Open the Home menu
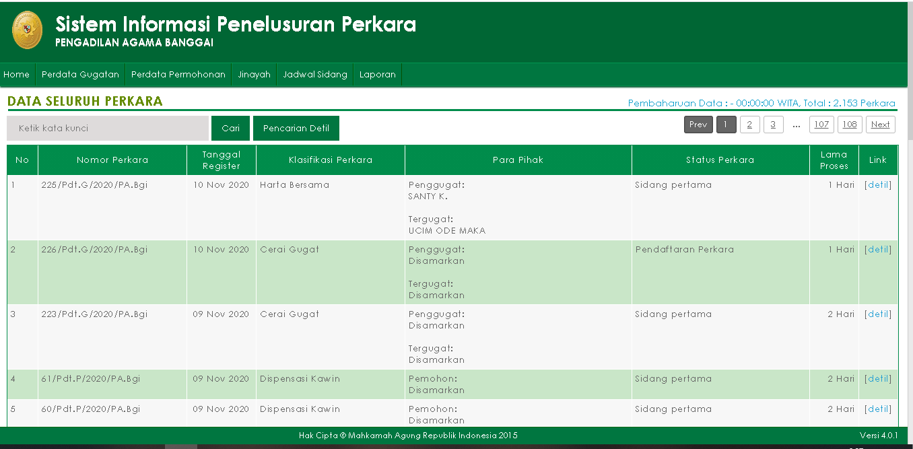Screen dimensions: 913x449 [17, 75]
